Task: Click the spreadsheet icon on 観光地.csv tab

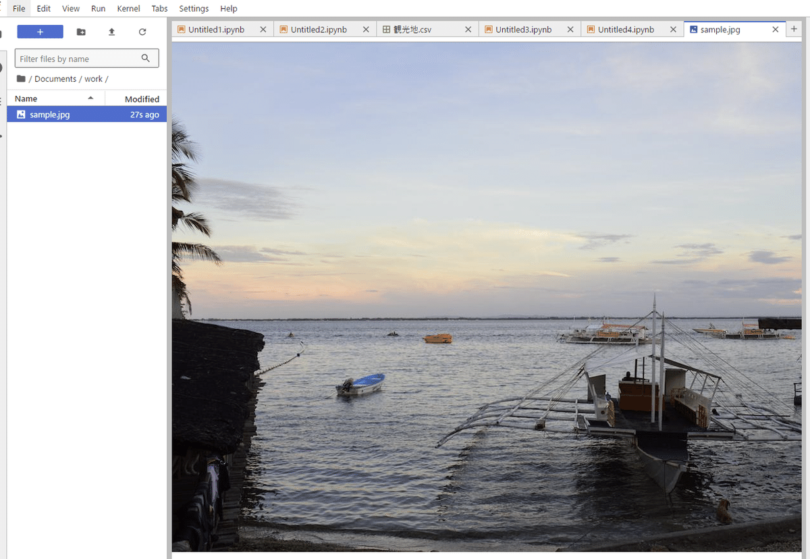Action: click(386, 30)
